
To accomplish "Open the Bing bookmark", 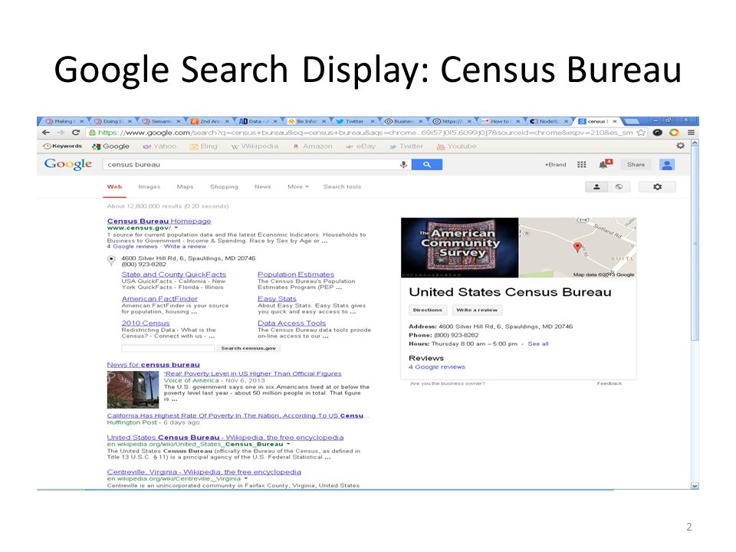I will (x=204, y=146).
